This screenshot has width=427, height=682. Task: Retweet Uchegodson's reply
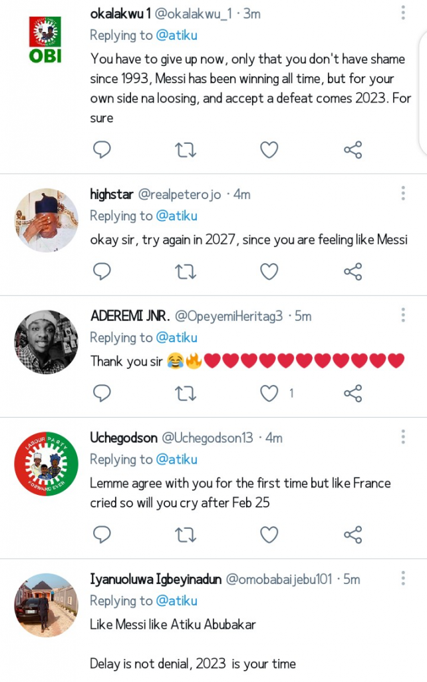tap(185, 533)
